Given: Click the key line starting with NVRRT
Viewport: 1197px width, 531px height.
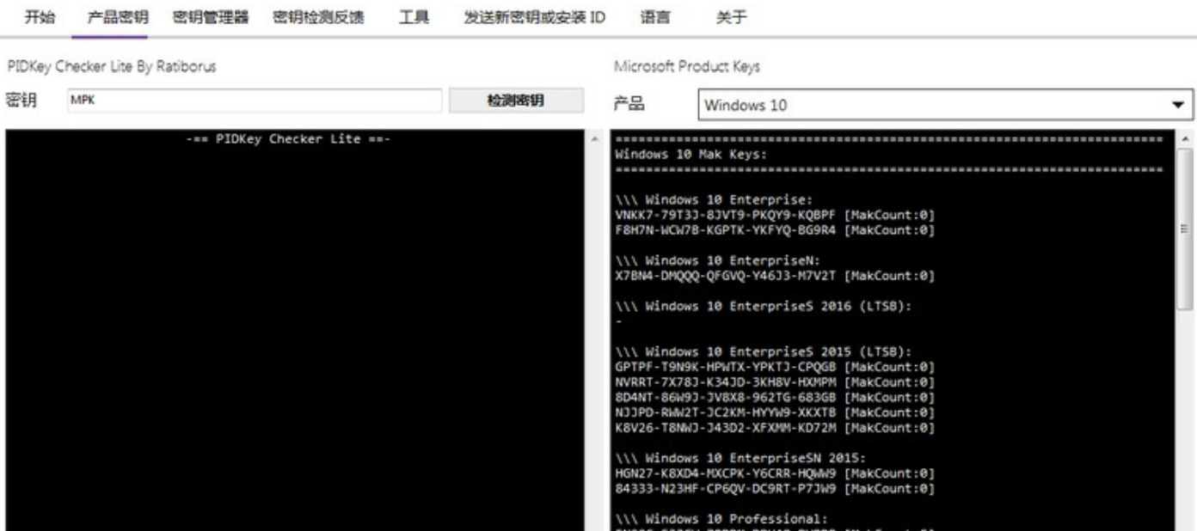Looking at the screenshot, I should (775, 381).
